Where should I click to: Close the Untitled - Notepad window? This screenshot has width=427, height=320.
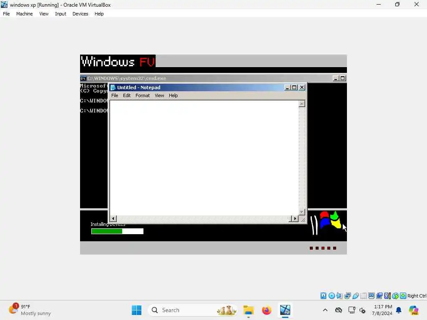click(302, 87)
